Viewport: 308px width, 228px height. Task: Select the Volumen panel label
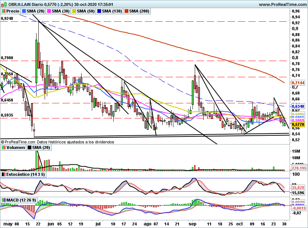point(16,147)
